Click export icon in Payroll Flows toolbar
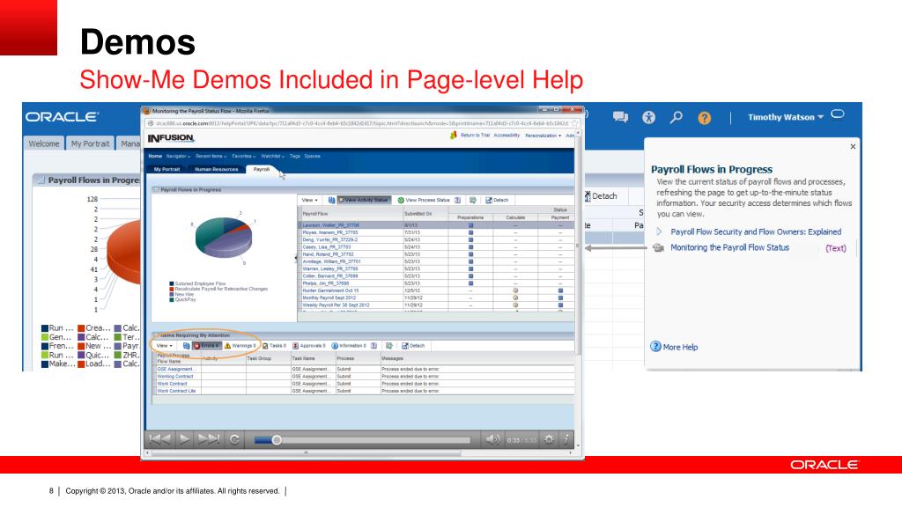Image resolution: width=902 pixels, height=507 pixels. (x=473, y=200)
